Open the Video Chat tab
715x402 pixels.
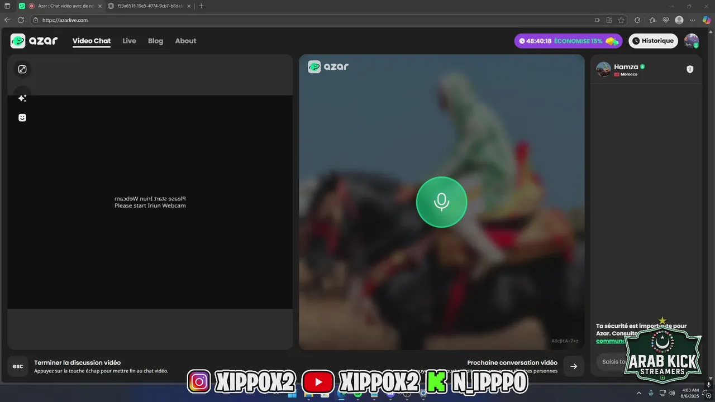[x=92, y=41]
